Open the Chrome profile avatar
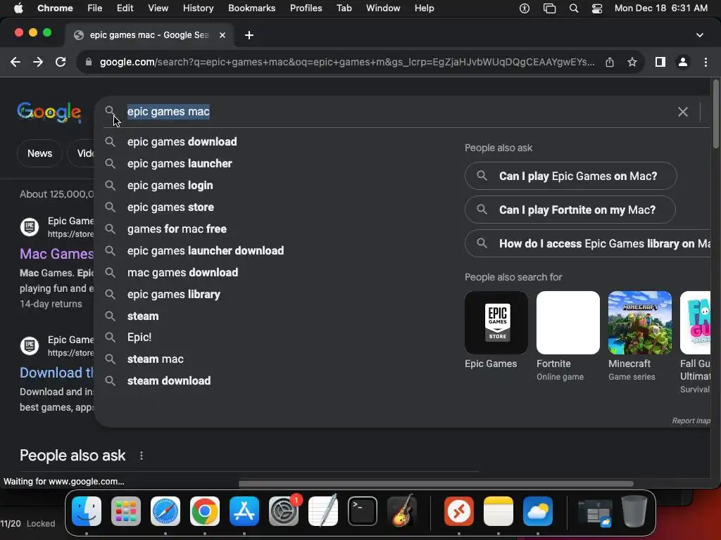Viewport: 721px width, 540px height. (683, 62)
